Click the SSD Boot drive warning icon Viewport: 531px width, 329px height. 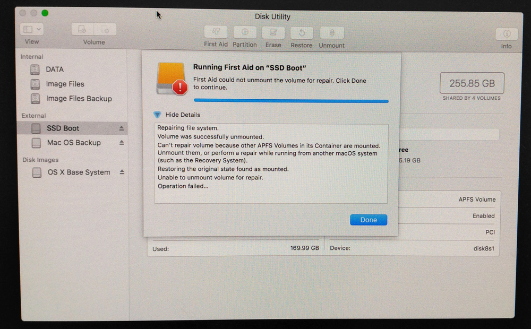172,79
